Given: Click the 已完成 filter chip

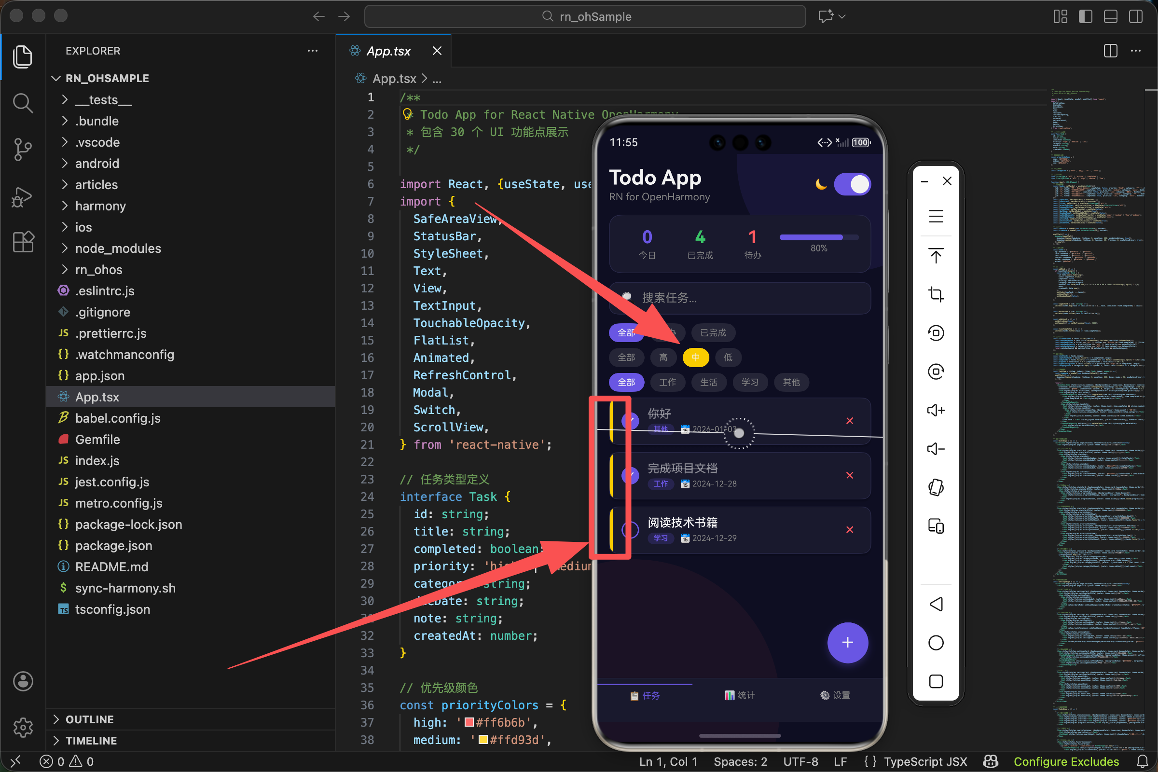Looking at the screenshot, I should (x=713, y=333).
